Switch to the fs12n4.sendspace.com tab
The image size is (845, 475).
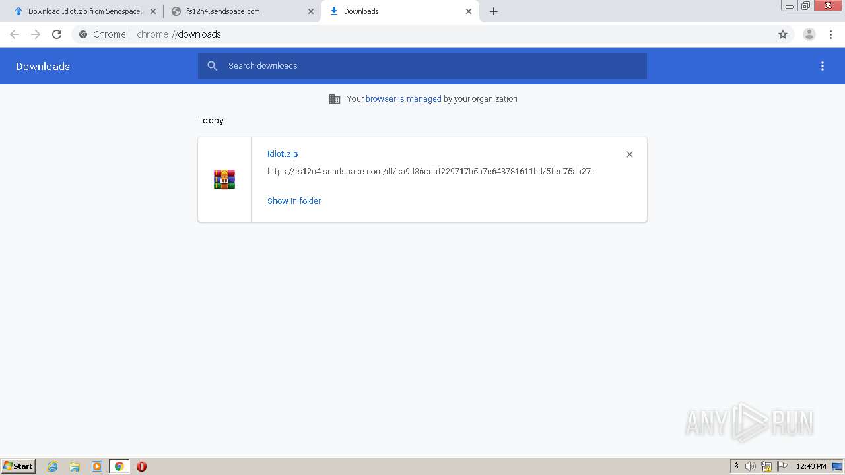click(x=241, y=11)
